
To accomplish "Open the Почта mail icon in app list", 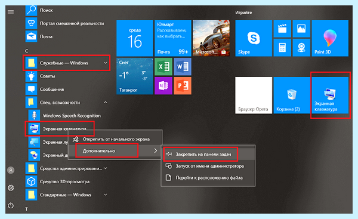I will tap(31, 36).
